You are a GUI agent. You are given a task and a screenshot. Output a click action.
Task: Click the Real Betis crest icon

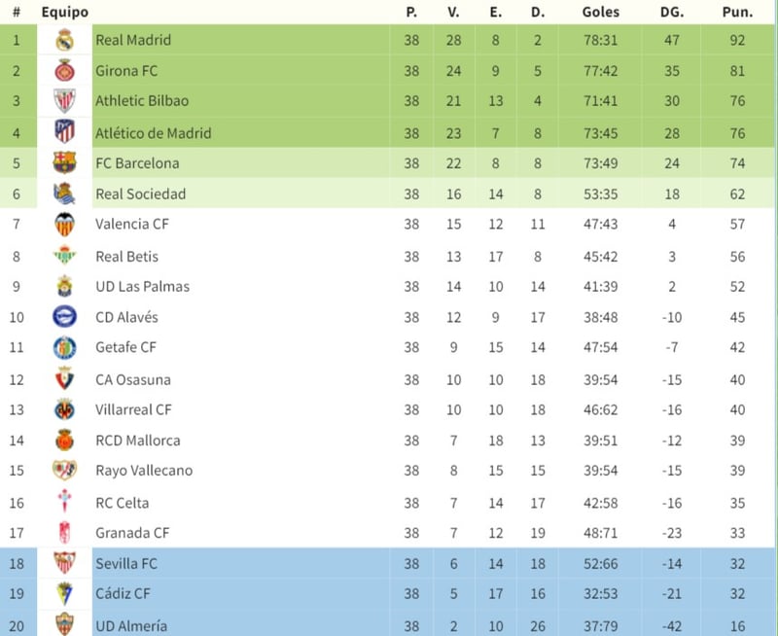pos(65,256)
